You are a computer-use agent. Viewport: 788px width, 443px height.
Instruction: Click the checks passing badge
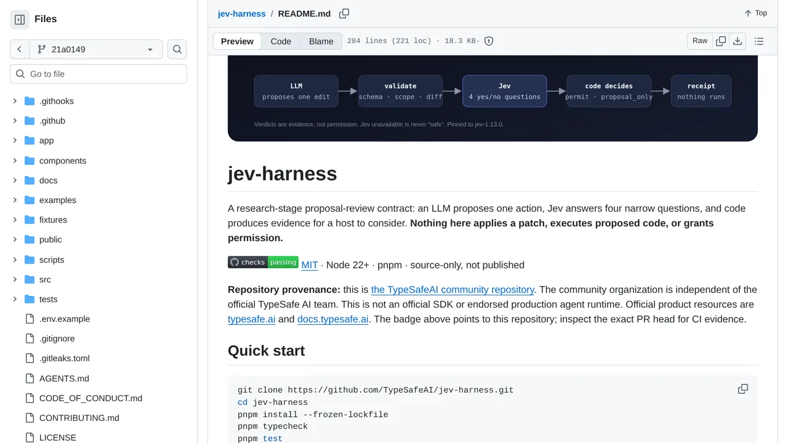click(263, 262)
